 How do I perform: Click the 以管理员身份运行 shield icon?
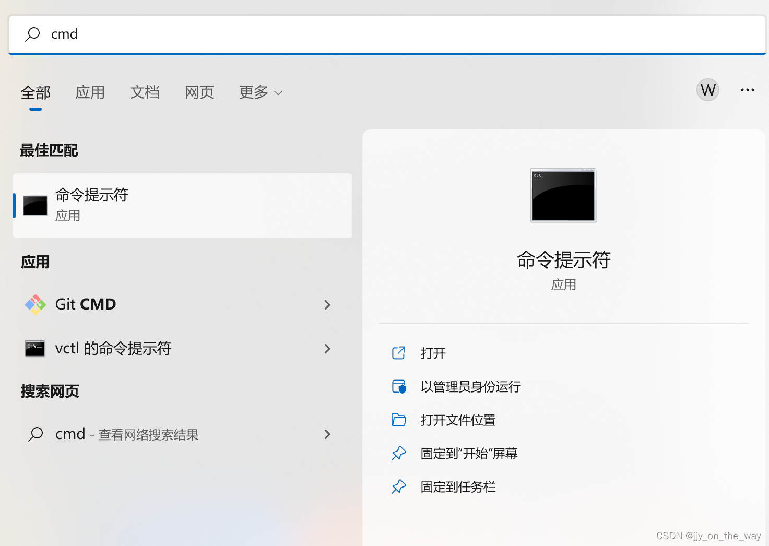point(398,386)
